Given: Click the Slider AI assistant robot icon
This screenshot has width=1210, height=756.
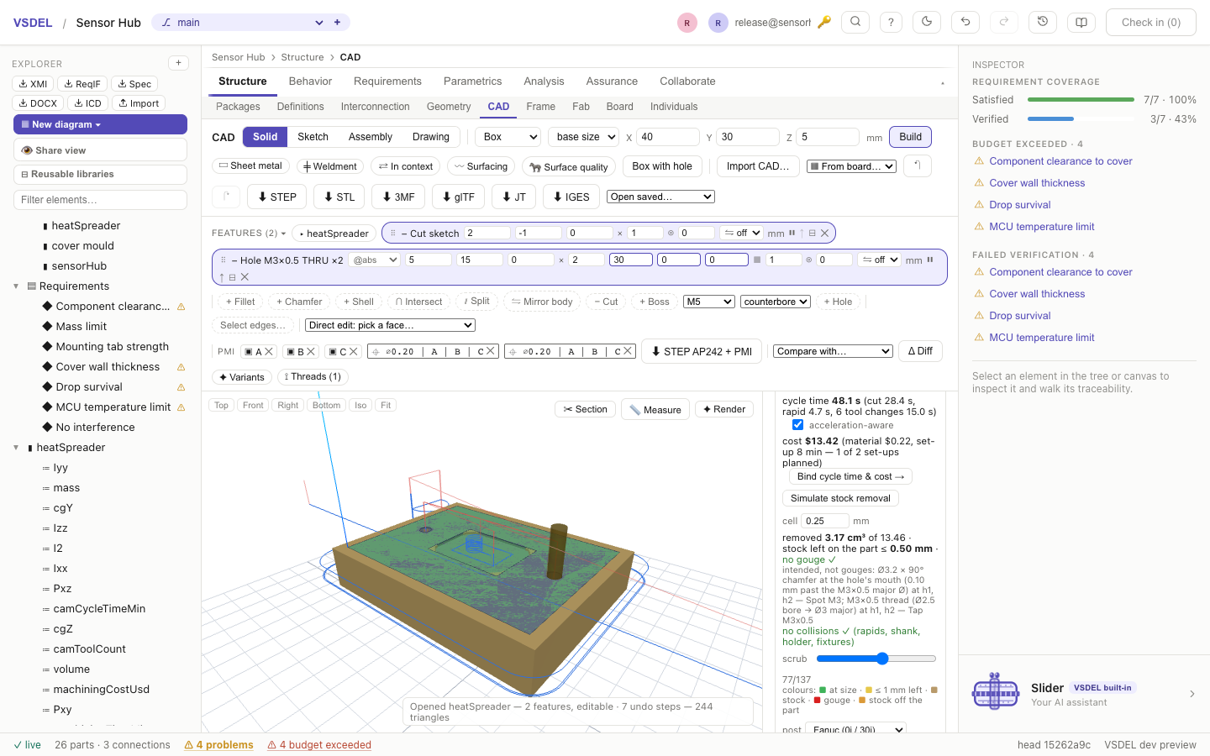Looking at the screenshot, I should coord(996,692).
